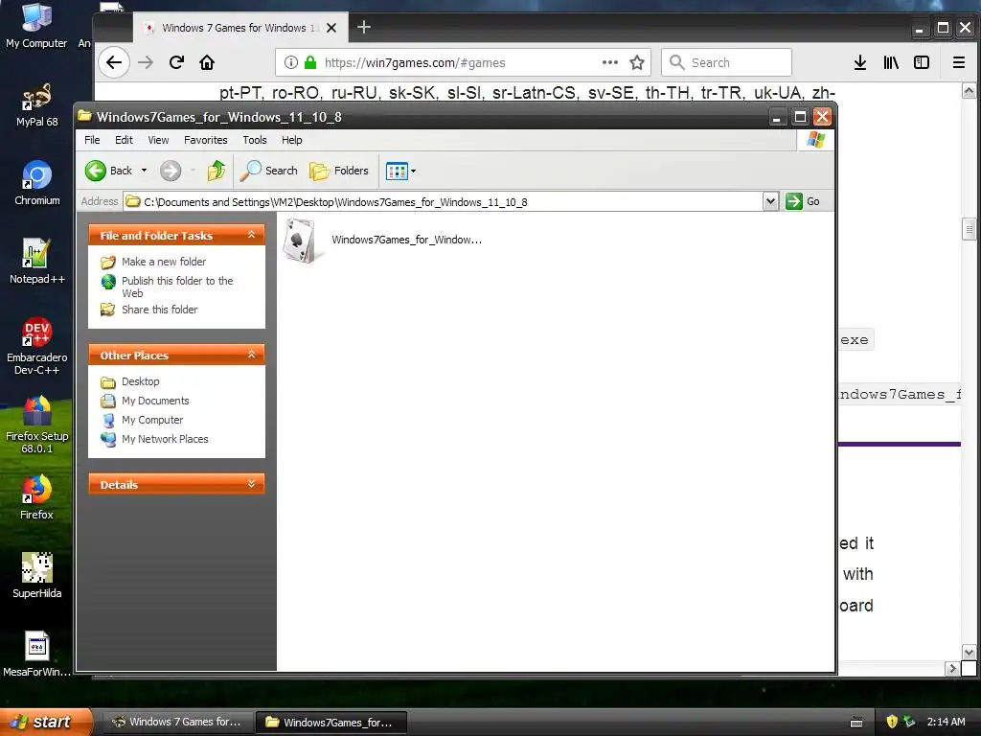This screenshot has width=981, height=736.
Task: Click the Explorer address bar path
Action: pyautogui.click(x=443, y=201)
